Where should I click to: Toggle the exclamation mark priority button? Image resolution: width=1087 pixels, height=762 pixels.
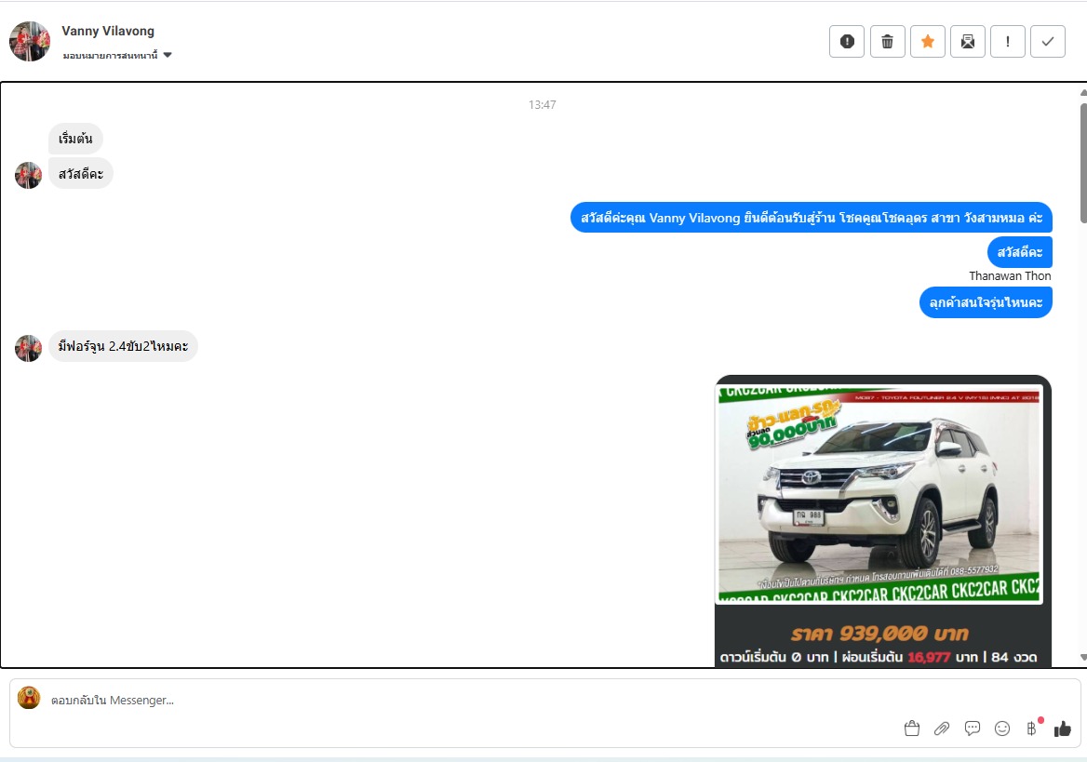pos(1008,41)
